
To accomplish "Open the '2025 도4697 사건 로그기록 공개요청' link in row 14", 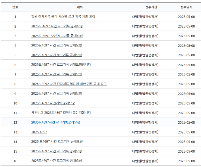I will tap(57, 142).
